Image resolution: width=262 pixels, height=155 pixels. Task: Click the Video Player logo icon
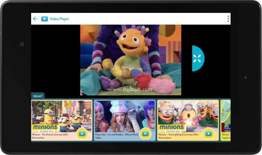[x=44, y=19]
